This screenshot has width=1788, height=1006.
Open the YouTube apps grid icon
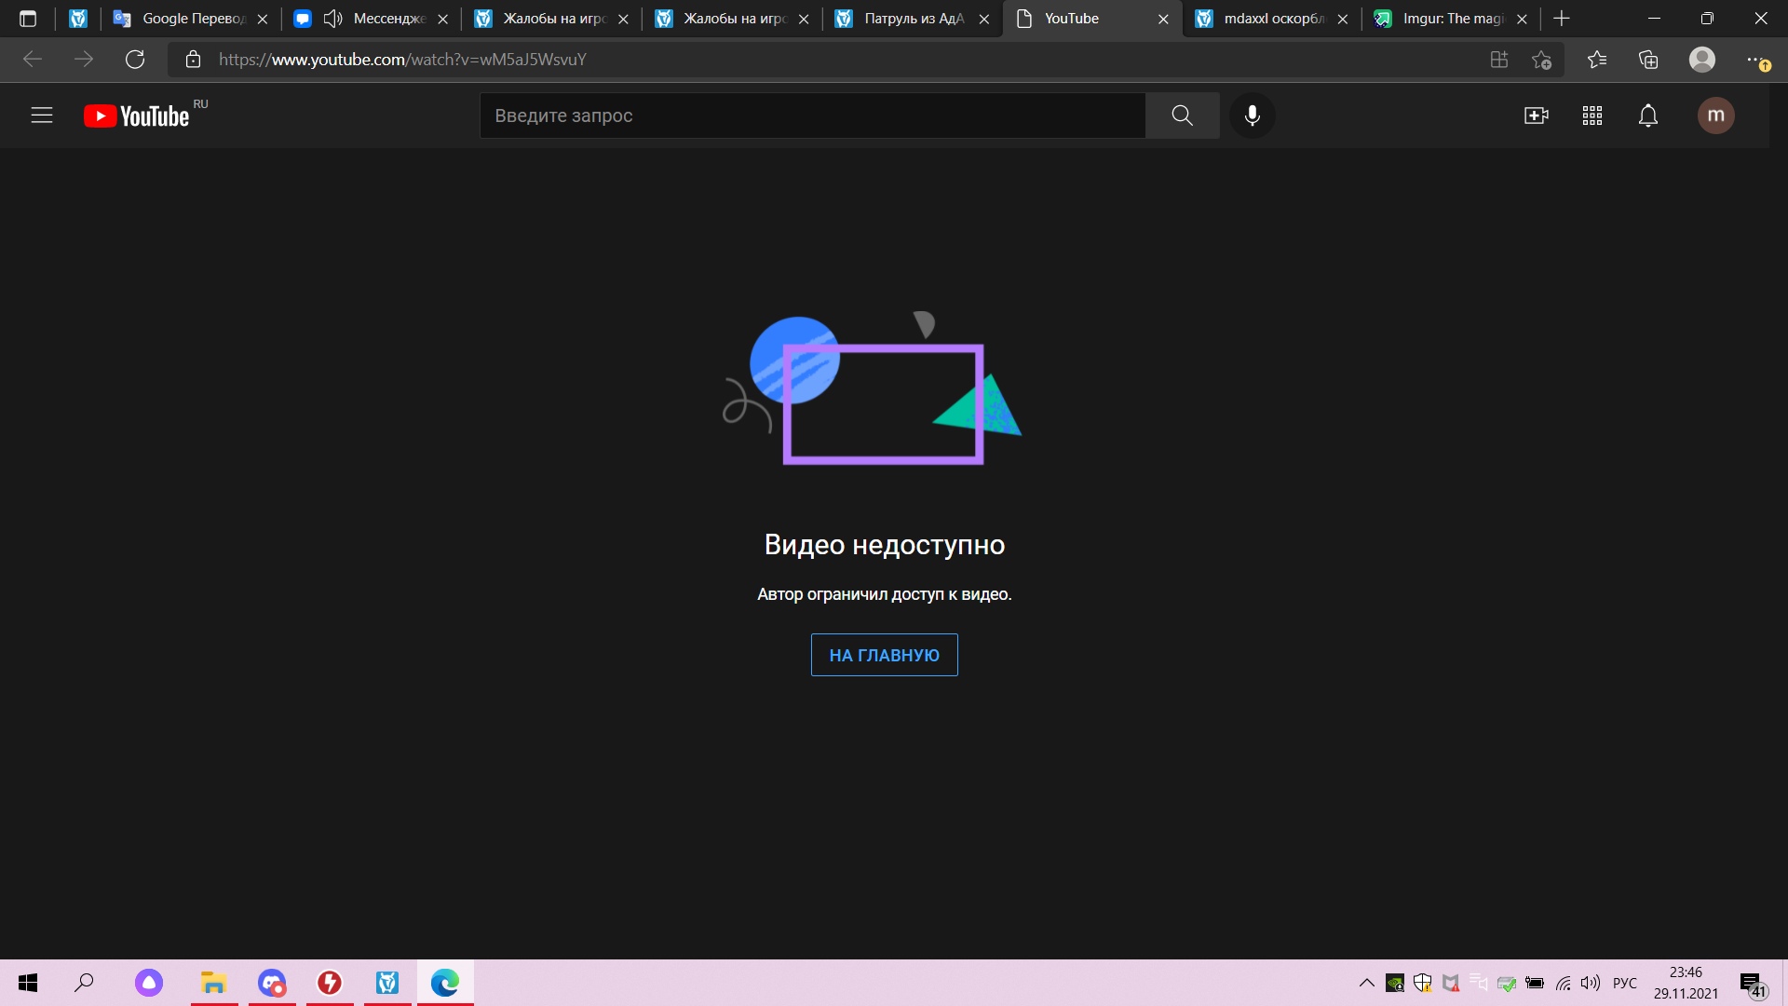point(1592,116)
